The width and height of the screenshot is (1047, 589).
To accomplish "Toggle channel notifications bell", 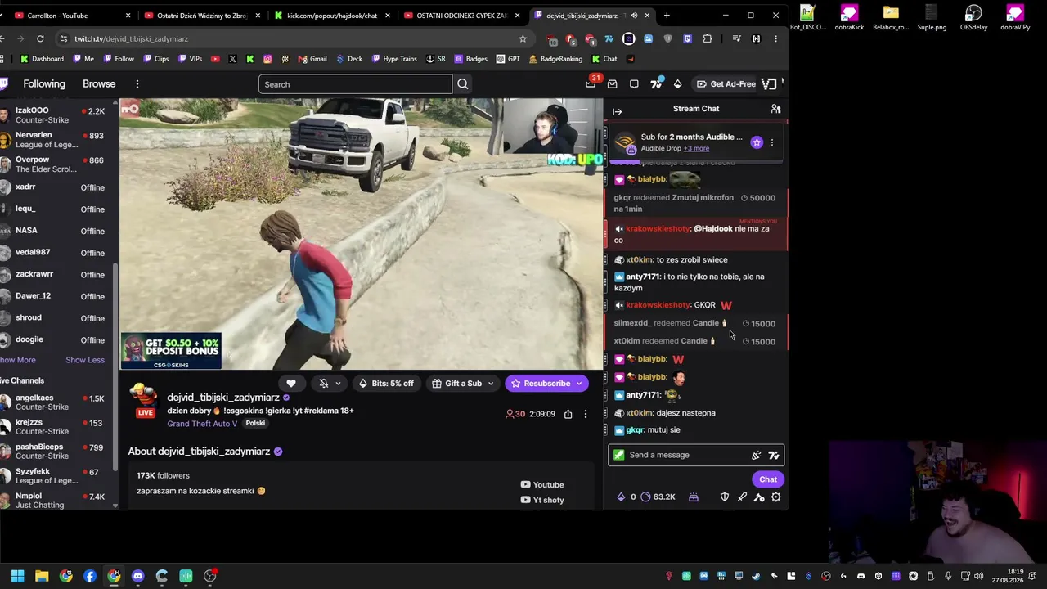I will tap(324, 384).
